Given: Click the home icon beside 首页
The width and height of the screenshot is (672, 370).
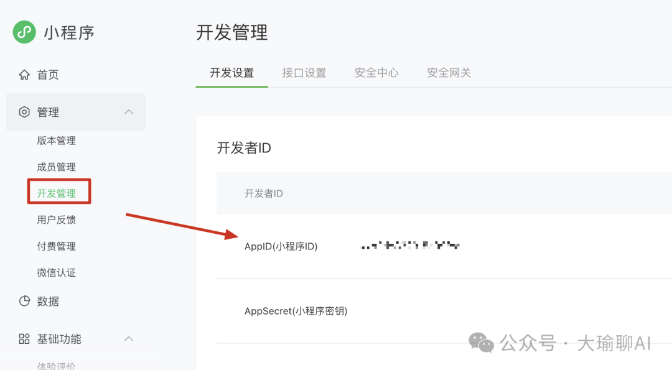Looking at the screenshot, I should pyautogui.click(x=24, y=75).
